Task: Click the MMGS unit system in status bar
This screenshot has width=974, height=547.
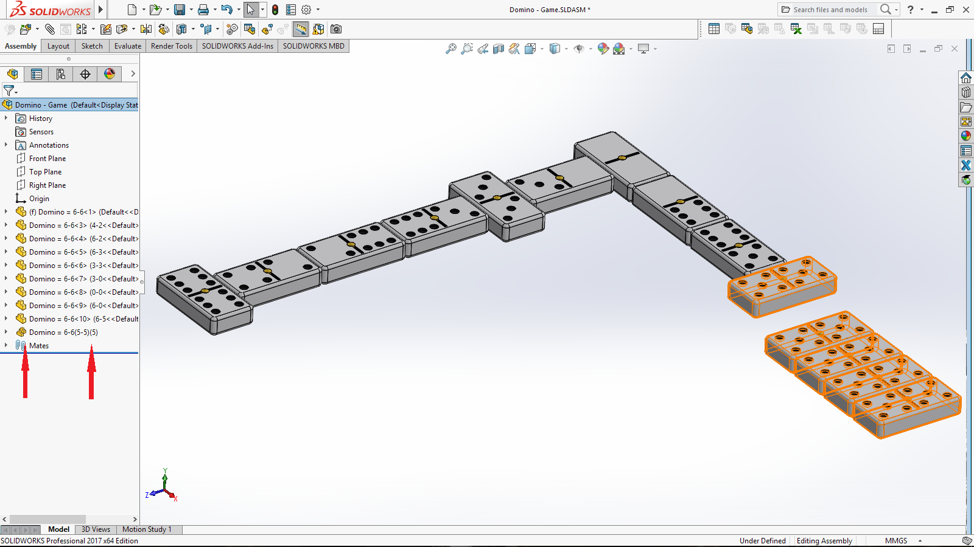Action: pos(895,541)
